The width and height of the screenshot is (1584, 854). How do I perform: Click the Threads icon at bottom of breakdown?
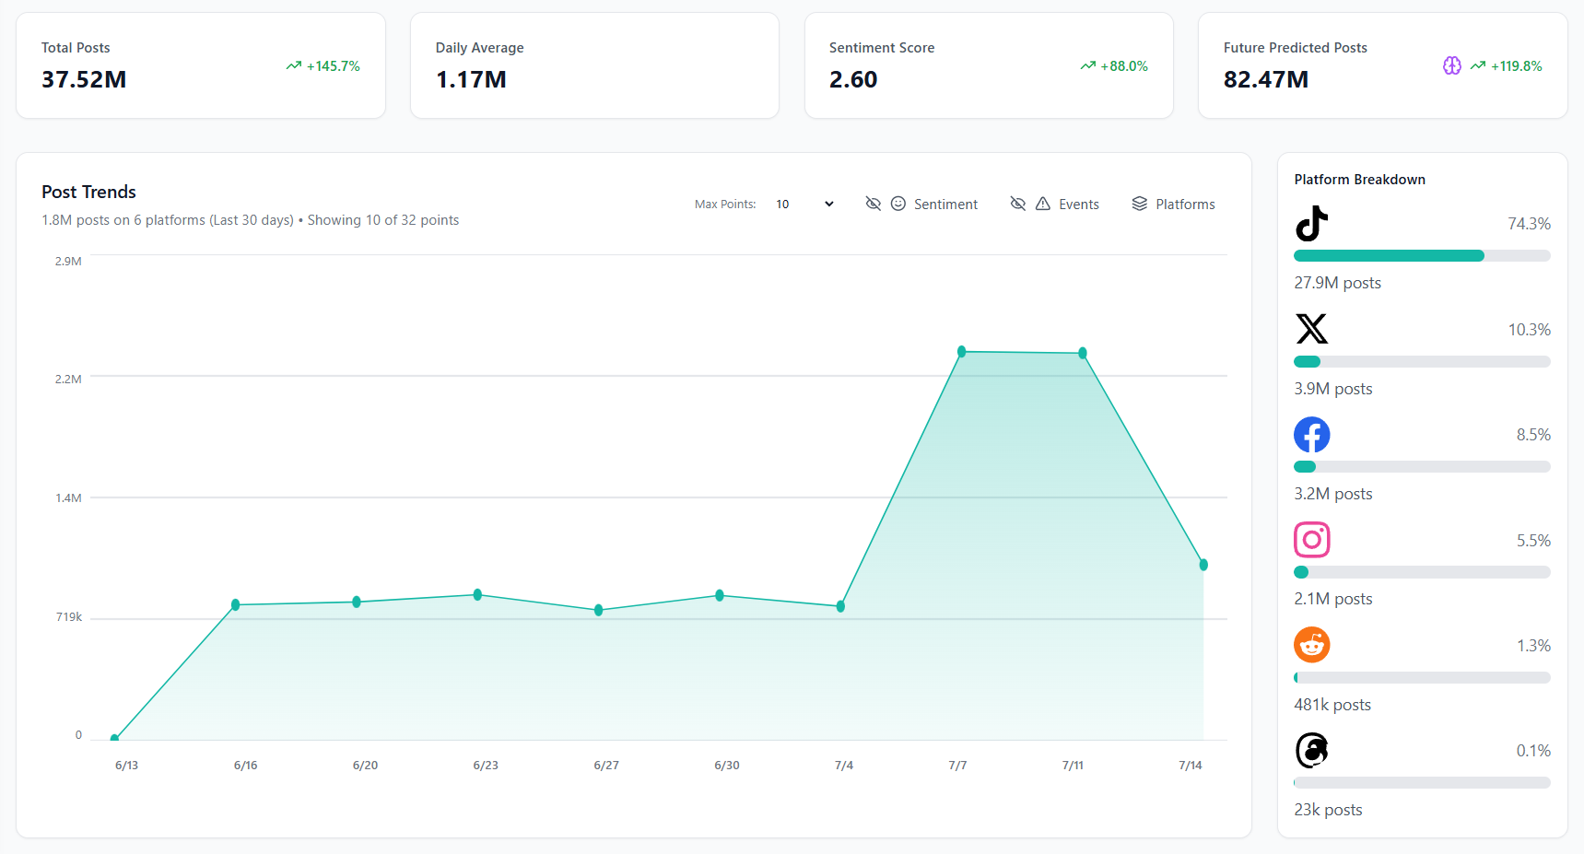pos(1311,750)
